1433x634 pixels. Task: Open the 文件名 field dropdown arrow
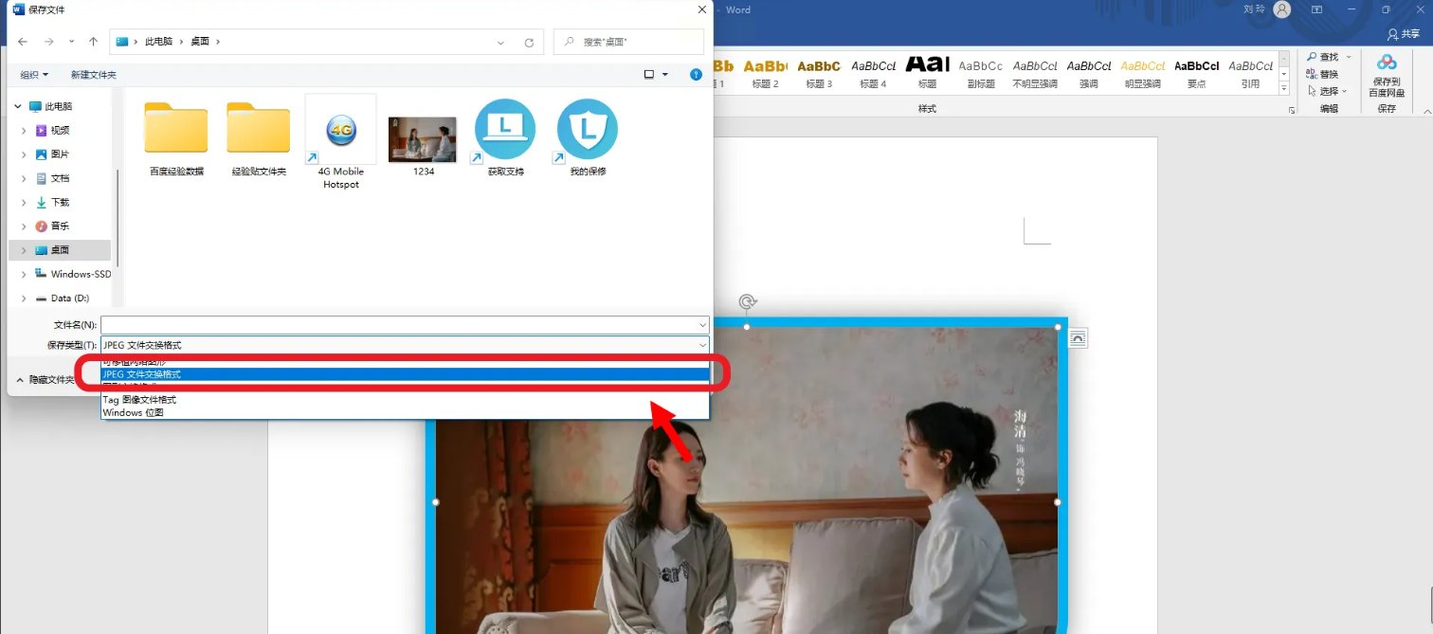click(x=701, y=325)
